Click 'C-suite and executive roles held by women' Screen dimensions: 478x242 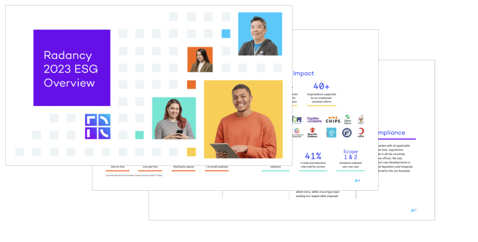coord(313,165)
